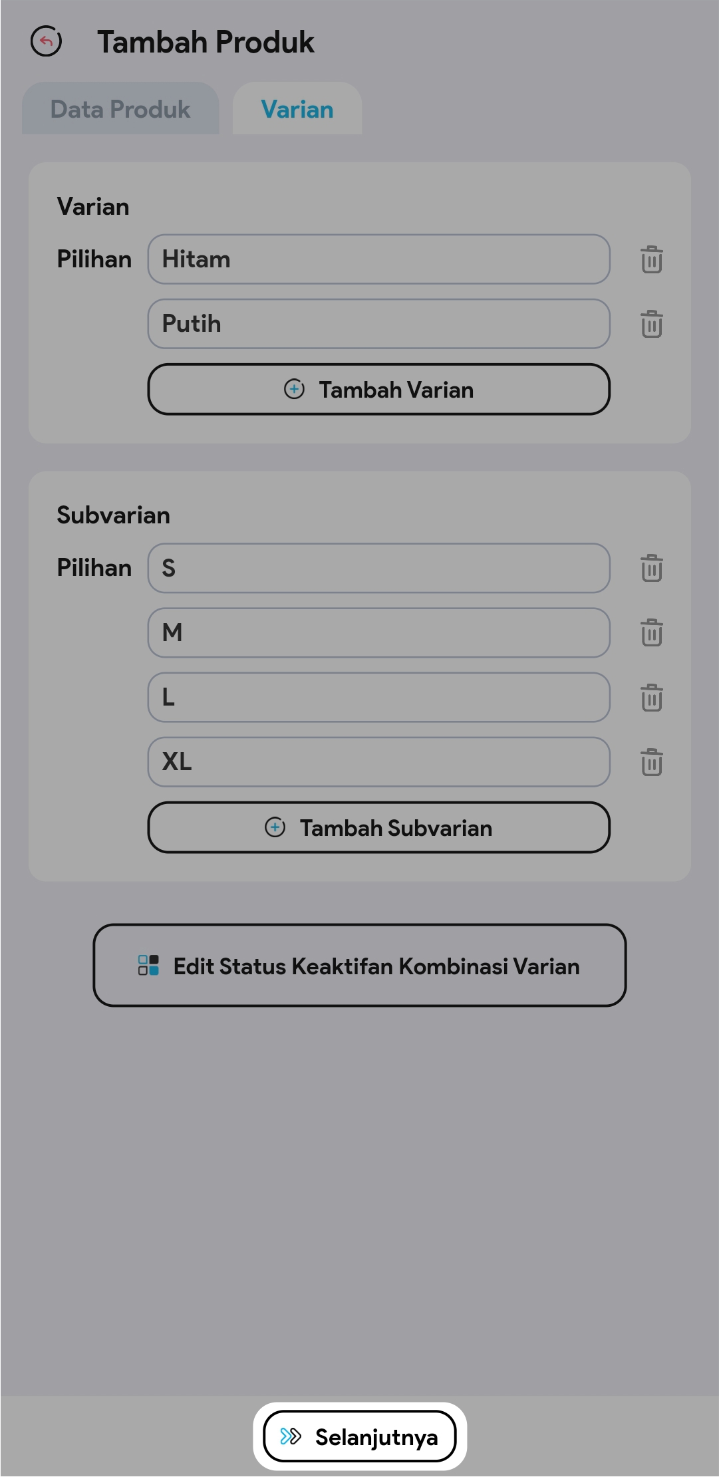Screen dimensions: 719x1477
Task: Edit the Hitam variant field
Action: tap(378, 259)
